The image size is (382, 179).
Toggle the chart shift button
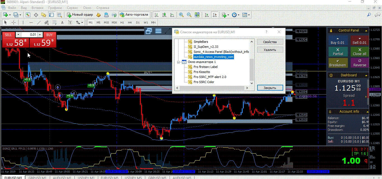point(214,15)
